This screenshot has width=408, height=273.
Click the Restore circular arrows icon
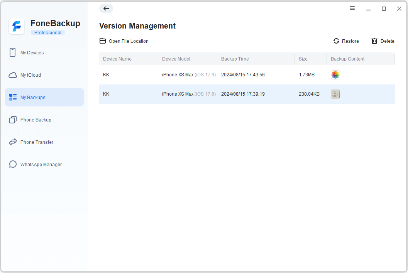(336, 41)
